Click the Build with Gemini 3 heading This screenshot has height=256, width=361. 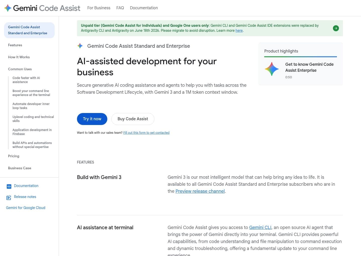tap(99, 177)
